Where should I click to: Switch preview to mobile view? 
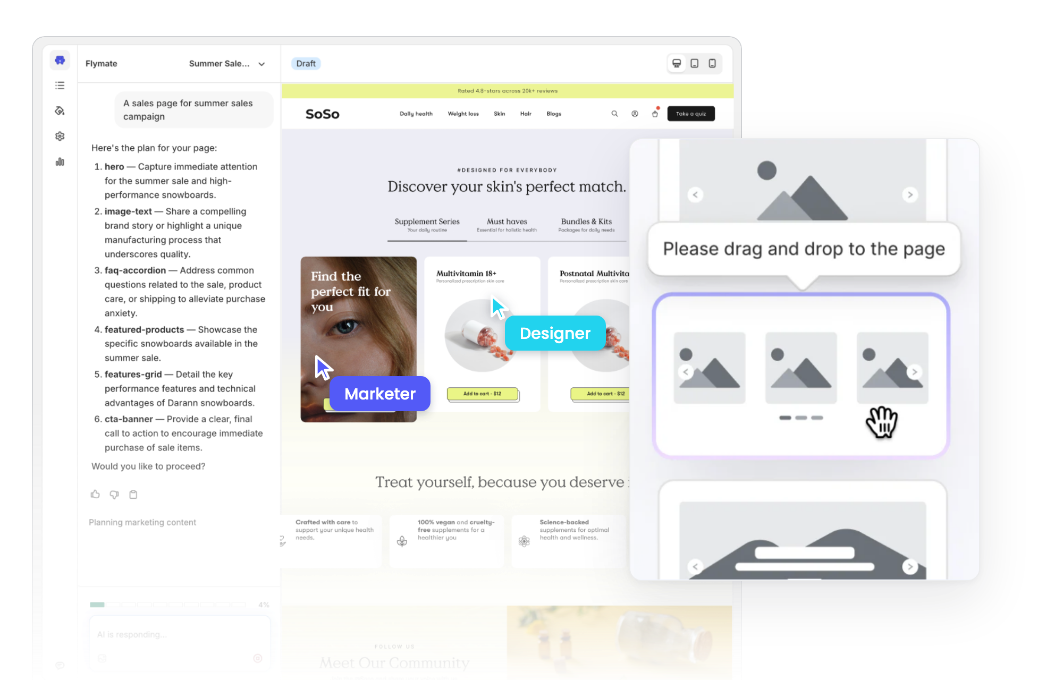coord(712,63)
